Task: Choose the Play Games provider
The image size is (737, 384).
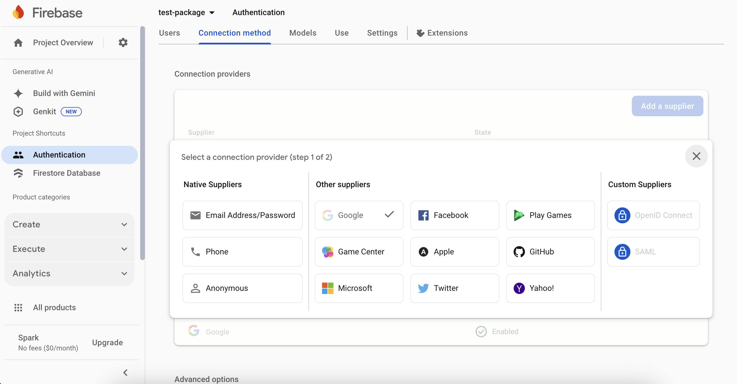Action: 550,215
